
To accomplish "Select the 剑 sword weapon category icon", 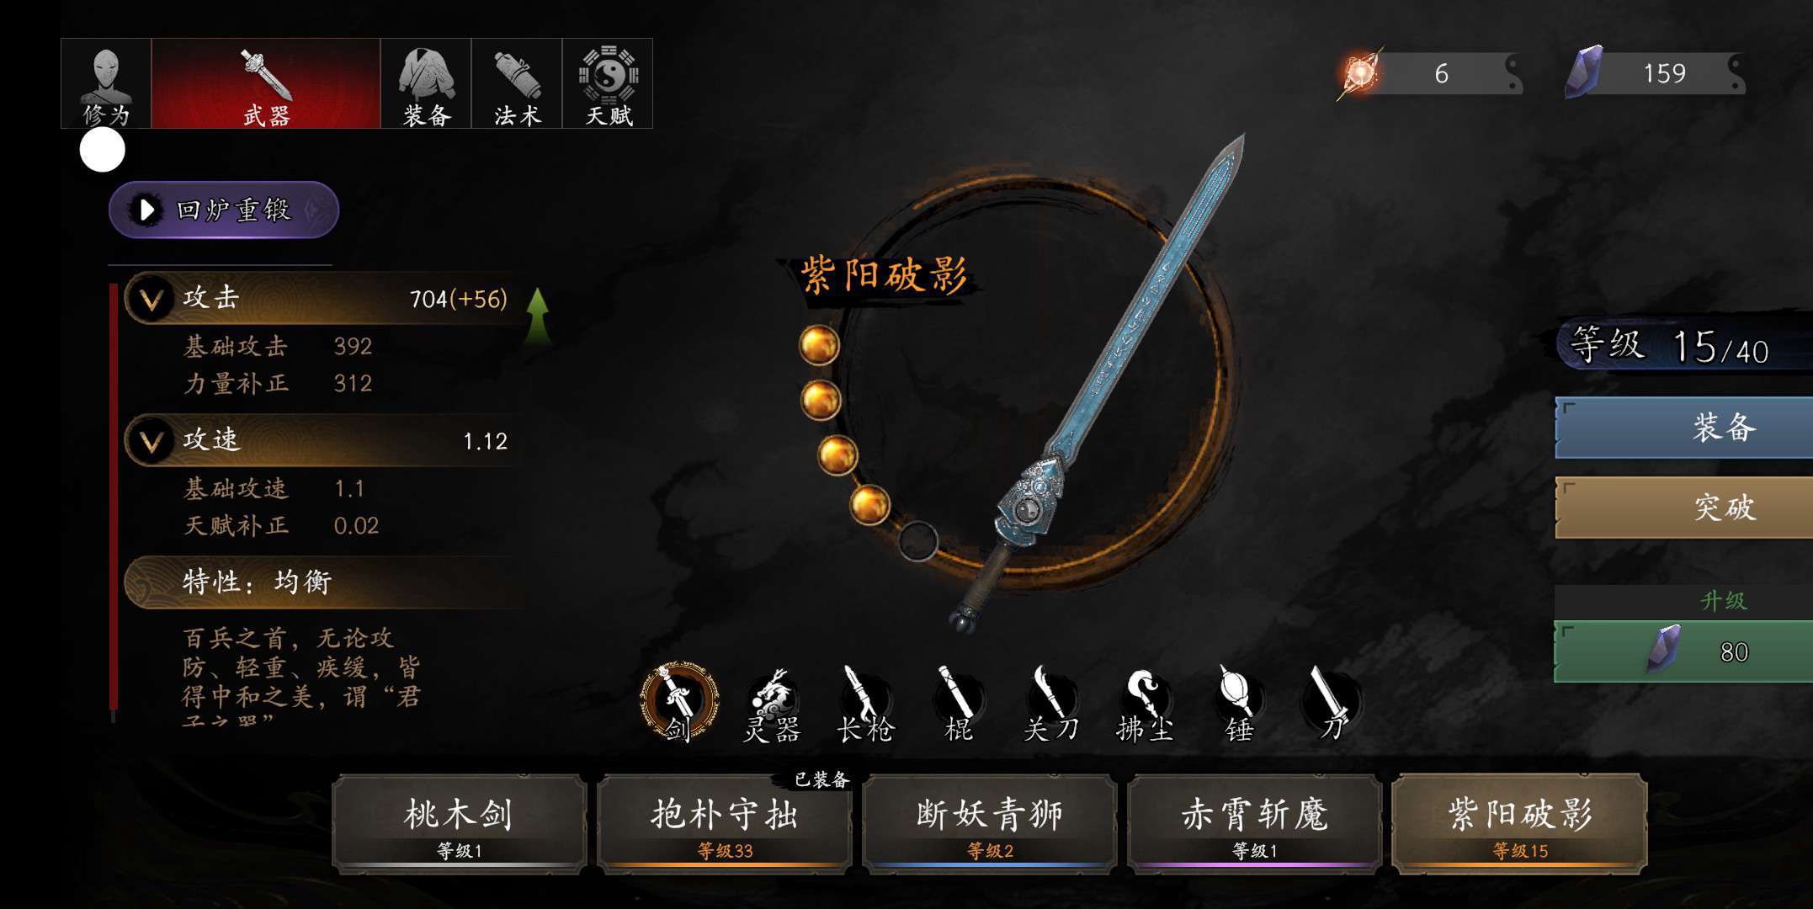I will click(x=679, y=703).
